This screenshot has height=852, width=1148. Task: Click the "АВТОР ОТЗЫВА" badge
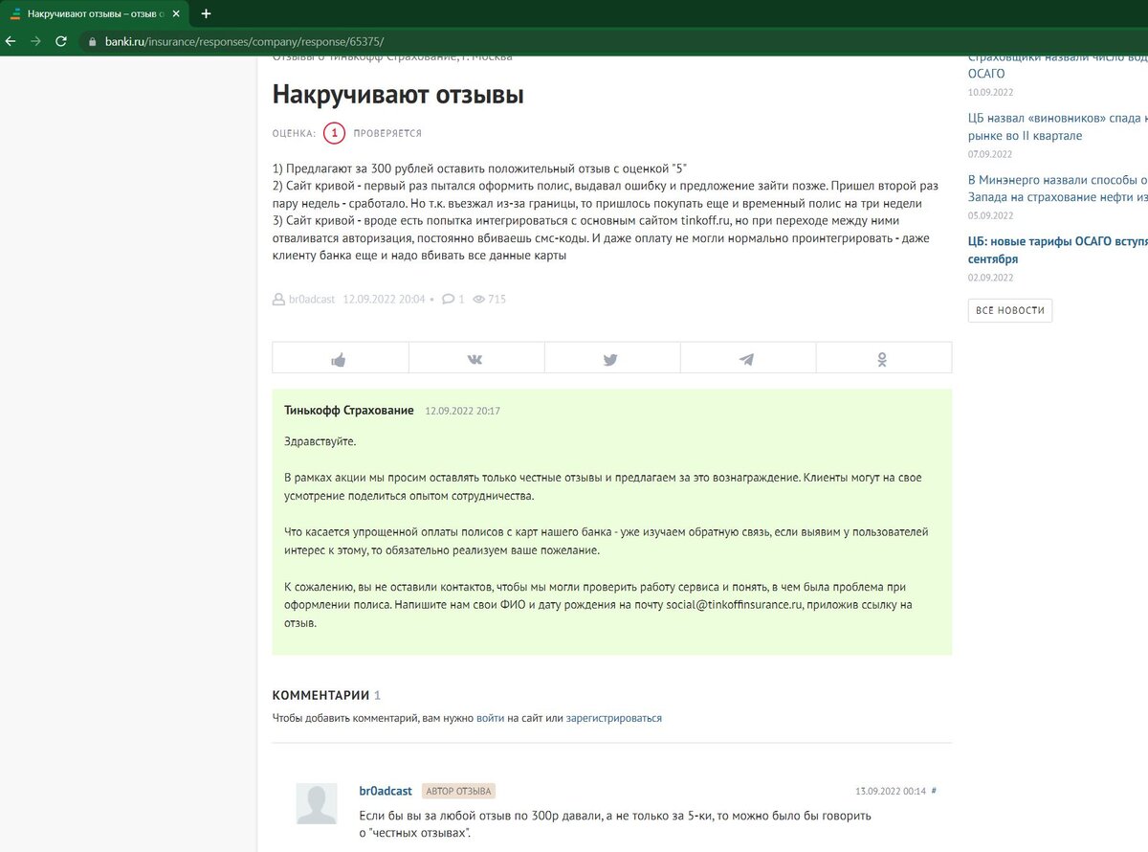[x=458, y=792]
